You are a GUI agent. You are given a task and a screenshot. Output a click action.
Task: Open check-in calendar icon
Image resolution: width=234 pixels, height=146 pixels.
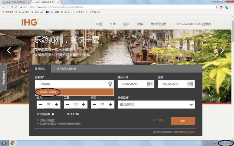(x=150, y=84)
